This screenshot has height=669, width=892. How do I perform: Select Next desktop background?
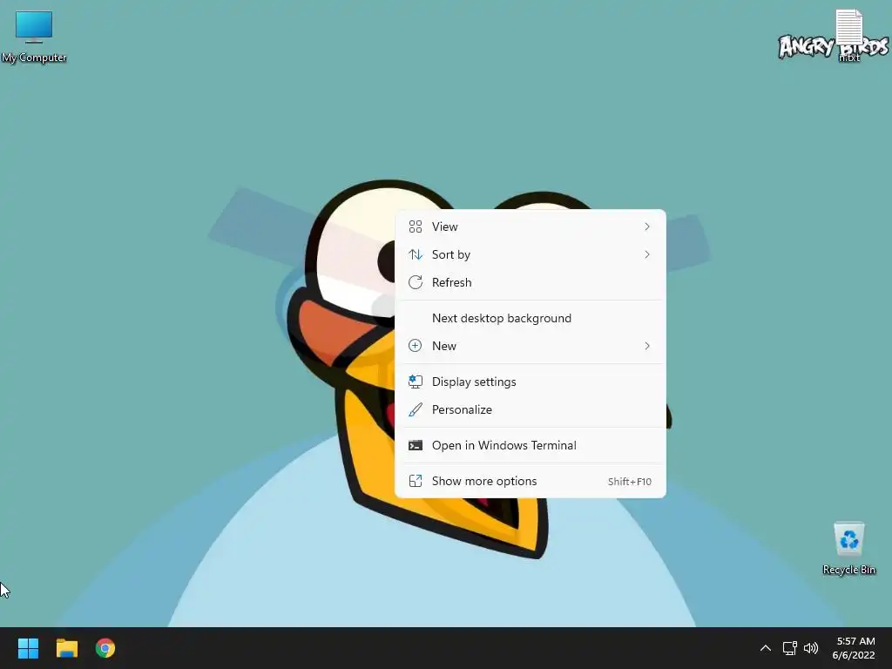pyautogui.click(x=530, y=318)
